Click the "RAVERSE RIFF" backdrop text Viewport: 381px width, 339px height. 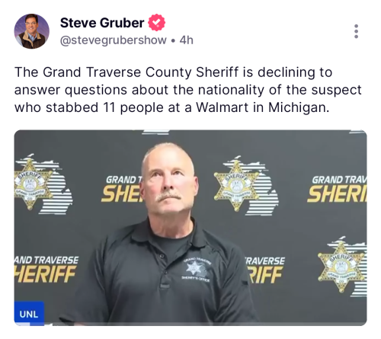tap(265, 270)
